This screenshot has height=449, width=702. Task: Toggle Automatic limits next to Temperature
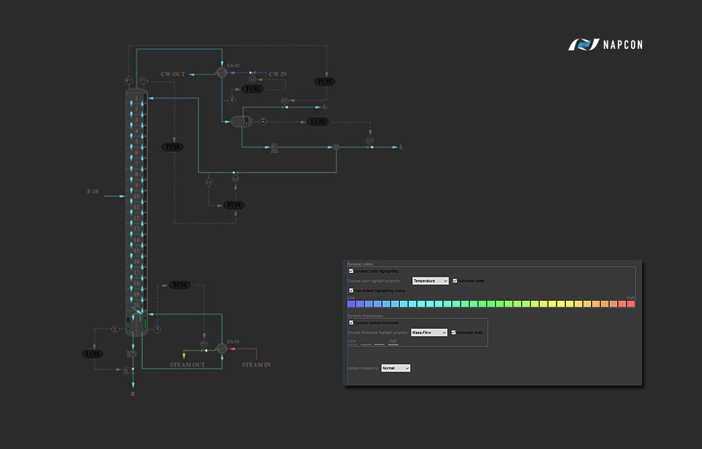tap(455, 280)
